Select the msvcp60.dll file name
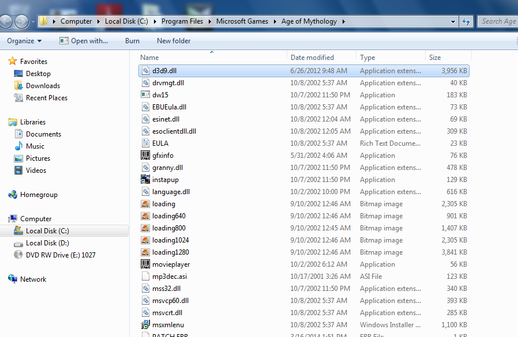The width and height of the screenshot is (518, 337). [x=171, y=301]
